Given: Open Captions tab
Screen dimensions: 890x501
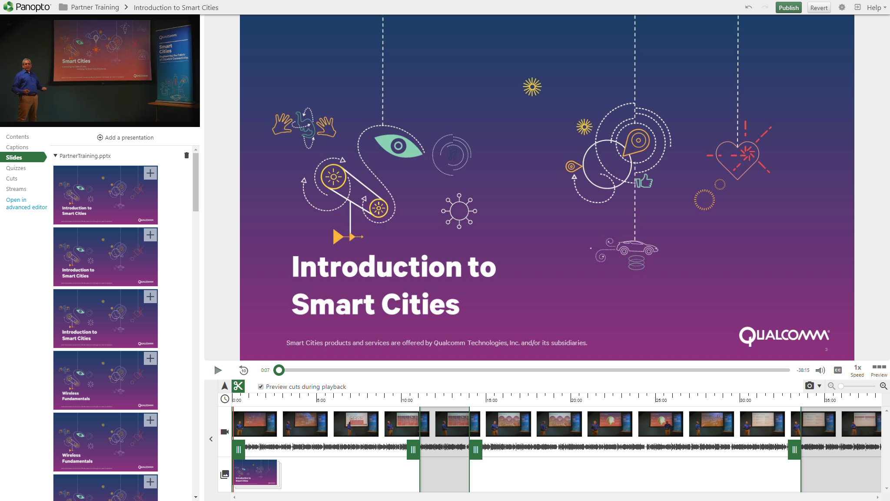Looking at the screenshot, I should pos(17,147).
